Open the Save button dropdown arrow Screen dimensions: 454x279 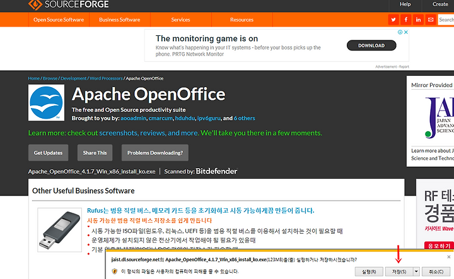coord(416,272)
